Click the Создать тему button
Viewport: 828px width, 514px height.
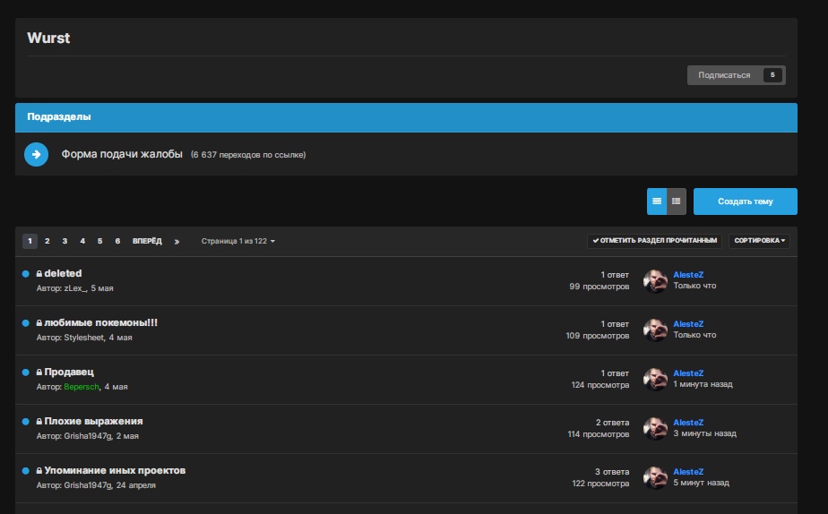pyautogui.click(x=745, y=201)
